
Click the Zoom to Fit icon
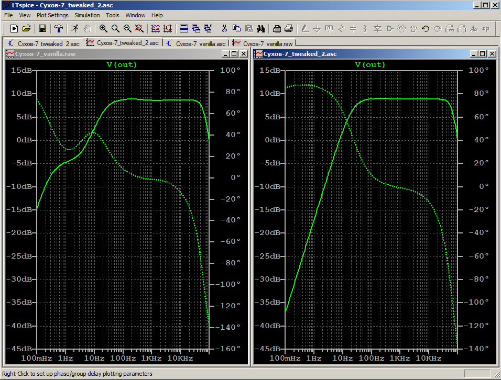pos(139,29)
